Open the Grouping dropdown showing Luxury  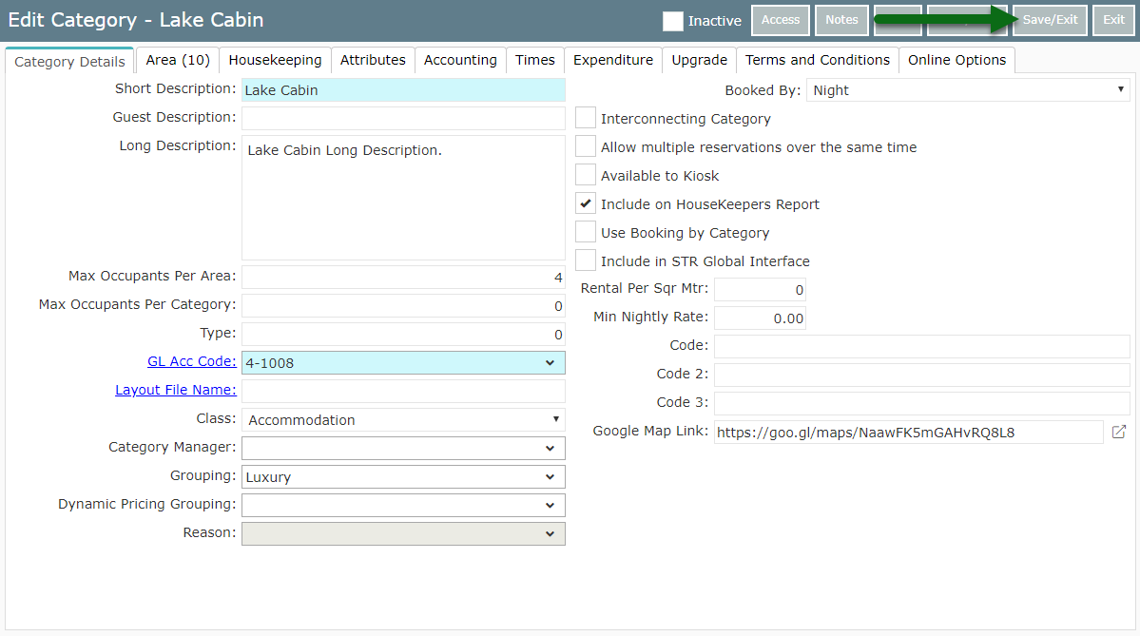(x=403, y=477)
